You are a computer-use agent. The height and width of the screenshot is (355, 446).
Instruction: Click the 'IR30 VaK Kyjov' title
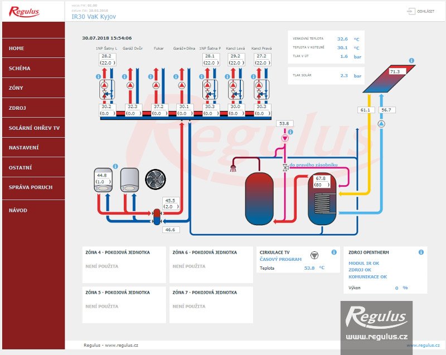coord(94,17)
